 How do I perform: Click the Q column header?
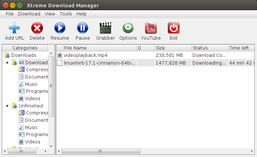(145, 48)
